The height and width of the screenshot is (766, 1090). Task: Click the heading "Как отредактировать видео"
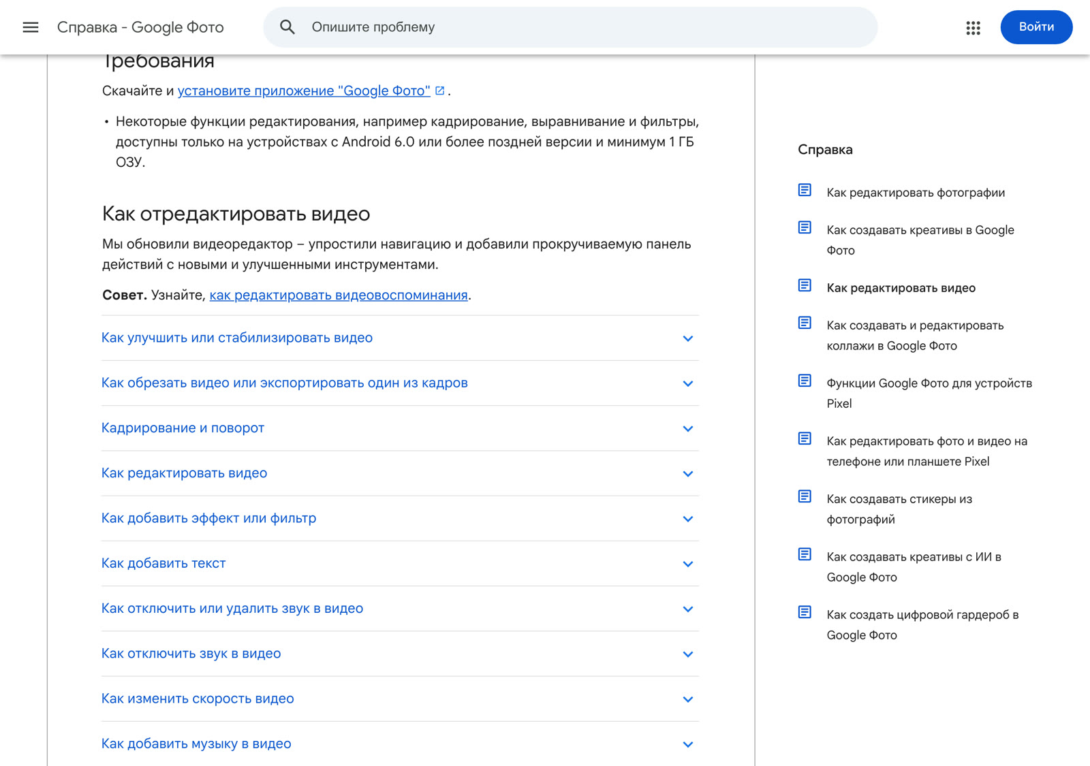coord(236,214)
